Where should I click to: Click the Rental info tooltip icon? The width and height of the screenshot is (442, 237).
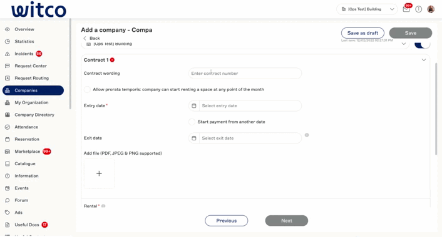click(103, 206)
